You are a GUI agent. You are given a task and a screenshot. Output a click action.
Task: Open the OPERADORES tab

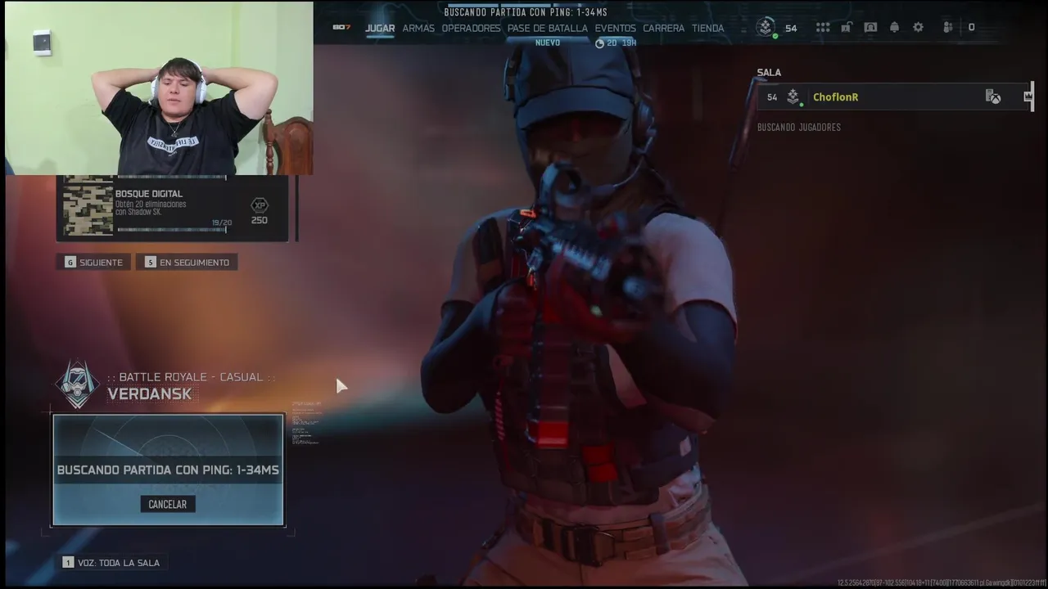pos(471,28)
